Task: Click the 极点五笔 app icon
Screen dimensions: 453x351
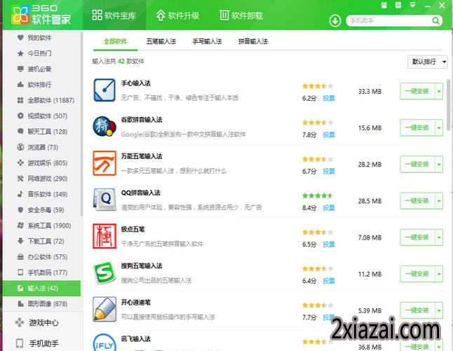Action: pyautogui.click(x=104, y=236)
